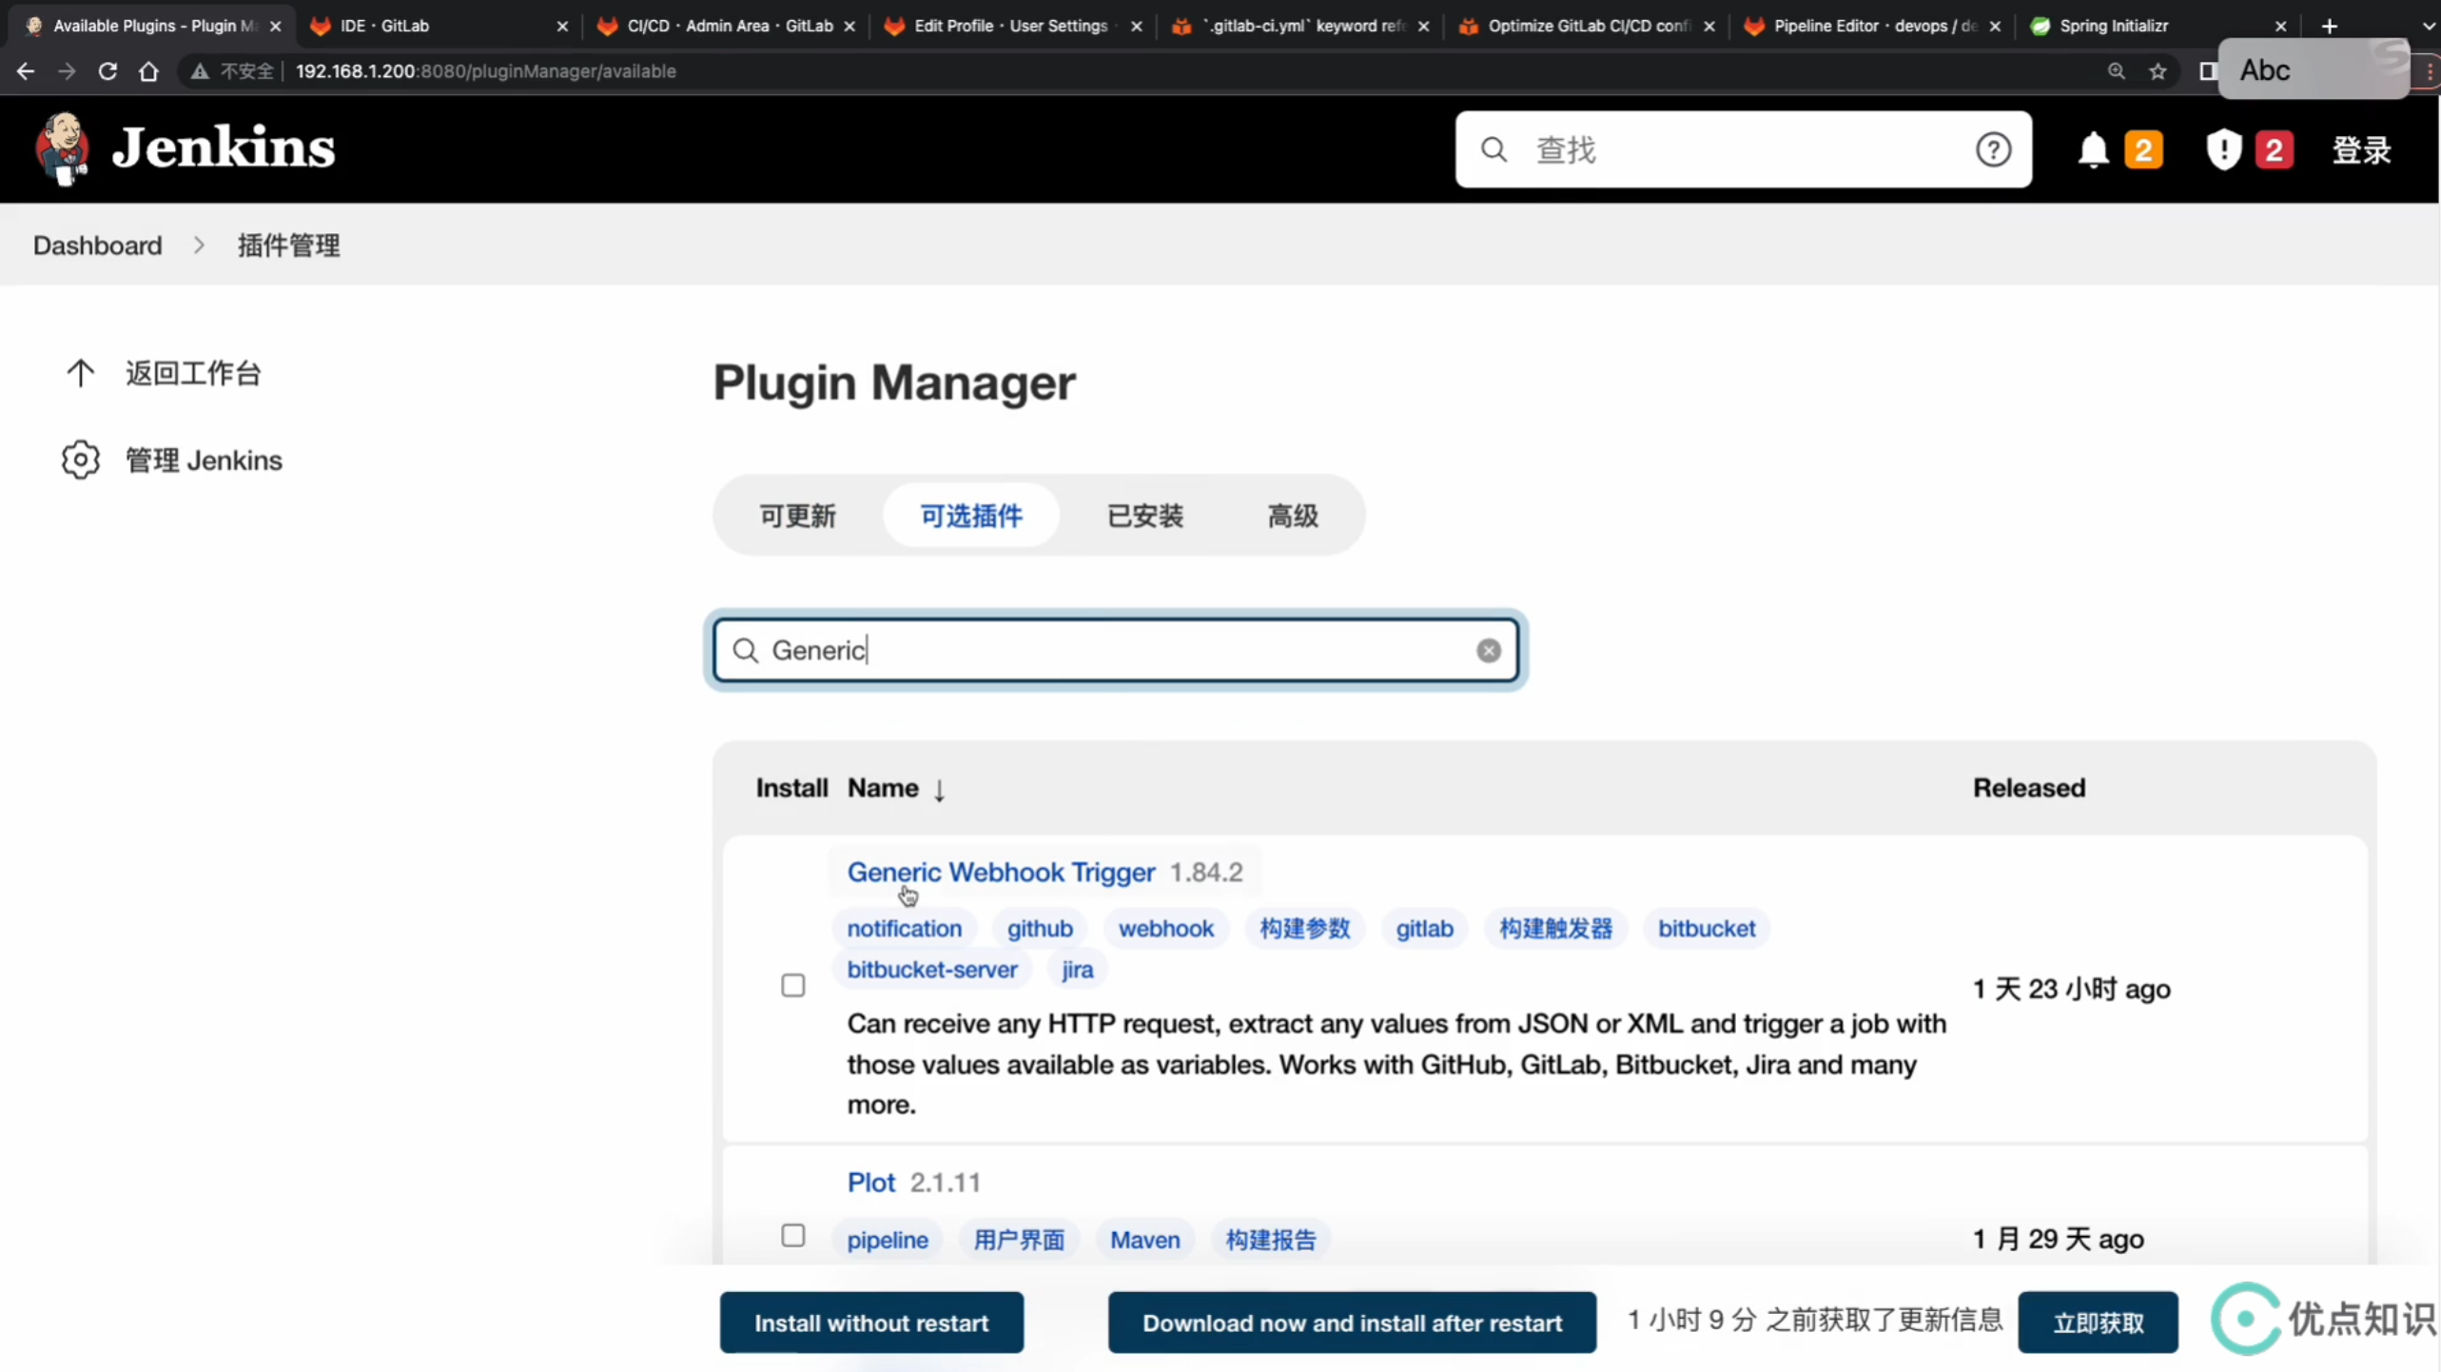
Task: Click the 返回工作台 sidebar link
Action: click(x=193, y=373)
